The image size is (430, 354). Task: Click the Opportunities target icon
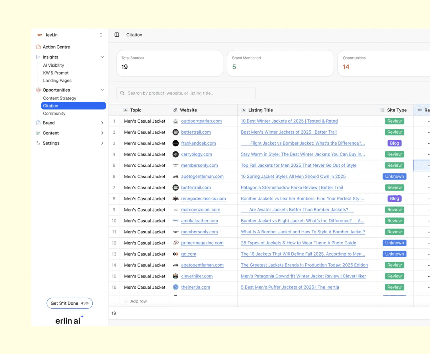(x=38, y=90)
